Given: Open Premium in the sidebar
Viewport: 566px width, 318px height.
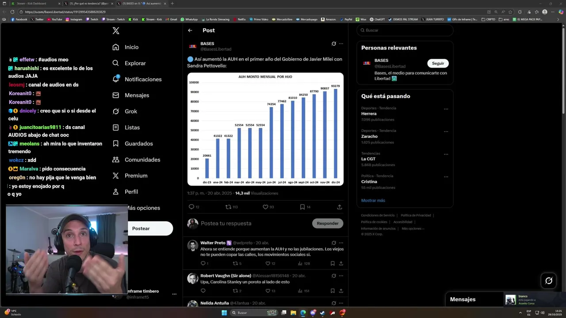Looking at the screenshot, I should click(130, 176).
